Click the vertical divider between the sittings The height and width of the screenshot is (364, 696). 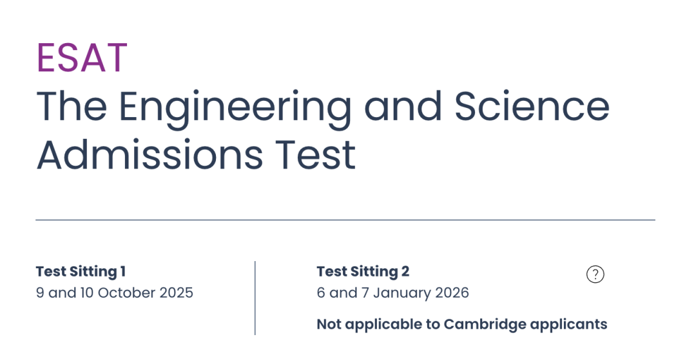255,298
